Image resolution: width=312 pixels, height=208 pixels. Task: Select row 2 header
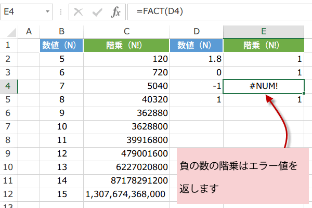pyautogui.click(x=8, y=59)
